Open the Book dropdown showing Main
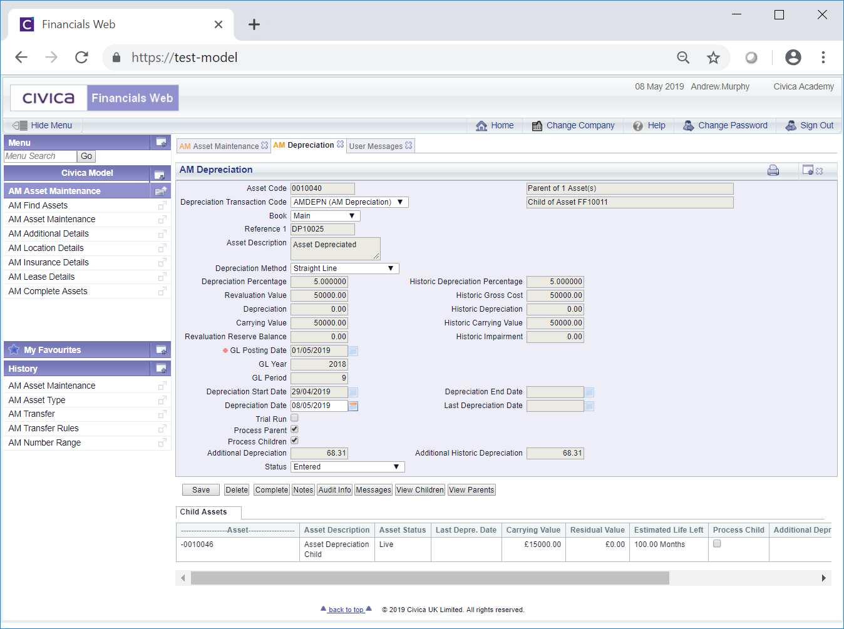844x629 pixels. tap(326, 216)
